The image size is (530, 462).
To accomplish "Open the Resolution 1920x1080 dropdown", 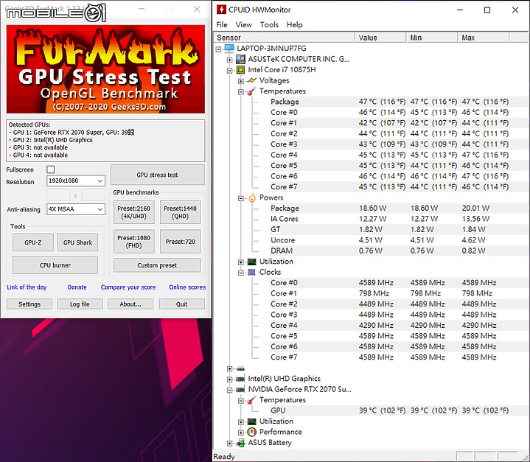I will coord(76,181).
